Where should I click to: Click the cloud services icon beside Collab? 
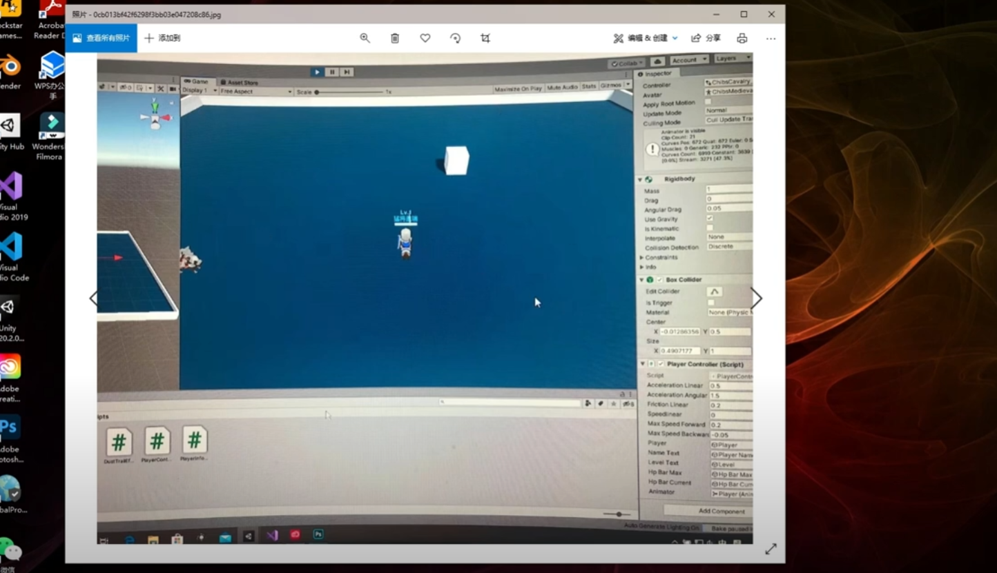coord(657,61)
